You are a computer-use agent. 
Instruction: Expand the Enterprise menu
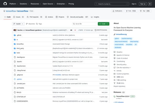[x=61, y=4]
